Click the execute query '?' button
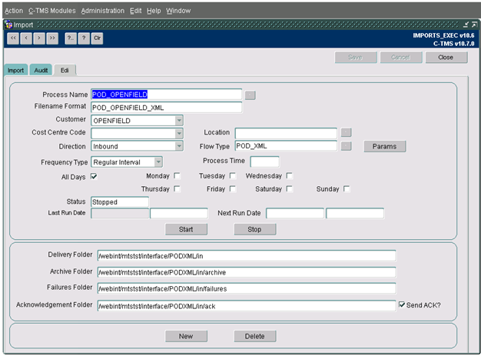This screenshot has width=481, height=356. tap(84, 38)
